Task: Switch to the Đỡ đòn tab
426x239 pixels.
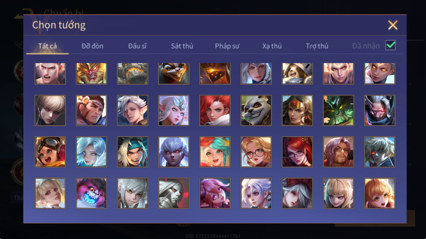Action: pos(92,46)
